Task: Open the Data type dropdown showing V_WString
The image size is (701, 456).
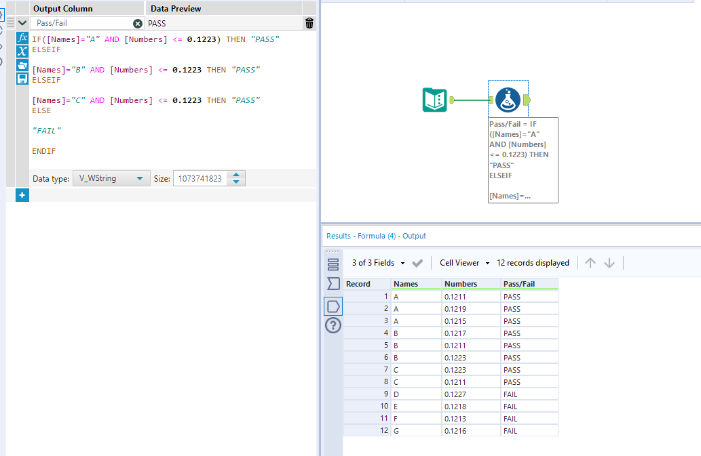Action: (111, 177)
